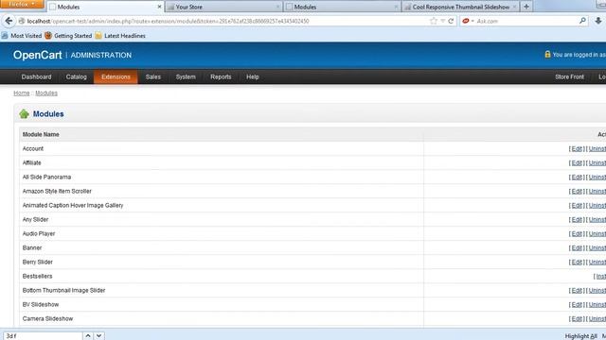Click the Modules breadcrumb link
This screenshot has width=606, height=340.
pyautogui.click(x=46, y=93)
